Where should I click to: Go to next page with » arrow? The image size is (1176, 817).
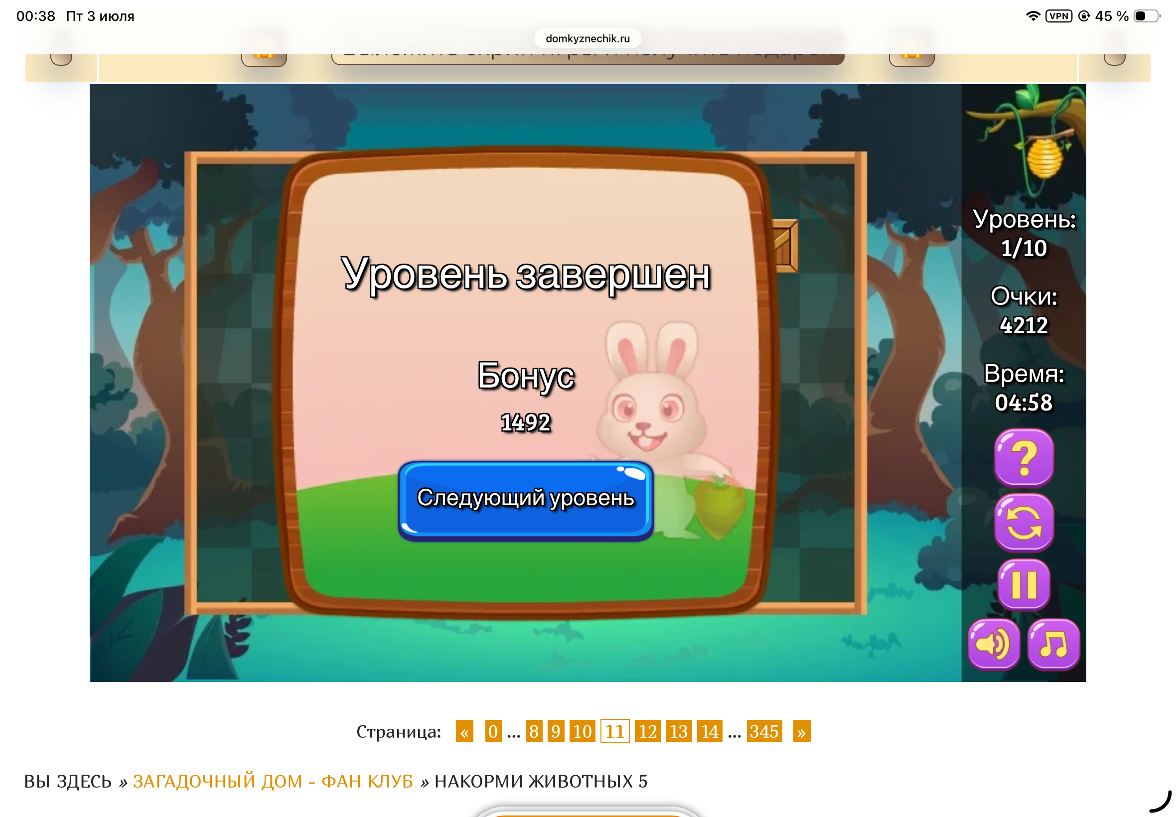[x=801, y=731]
